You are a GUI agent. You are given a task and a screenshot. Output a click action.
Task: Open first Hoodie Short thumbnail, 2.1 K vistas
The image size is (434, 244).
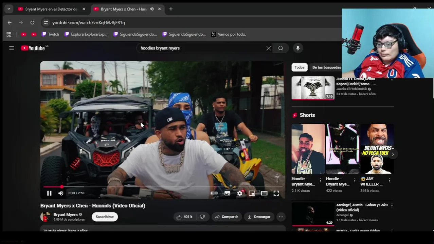coord(308,149)
